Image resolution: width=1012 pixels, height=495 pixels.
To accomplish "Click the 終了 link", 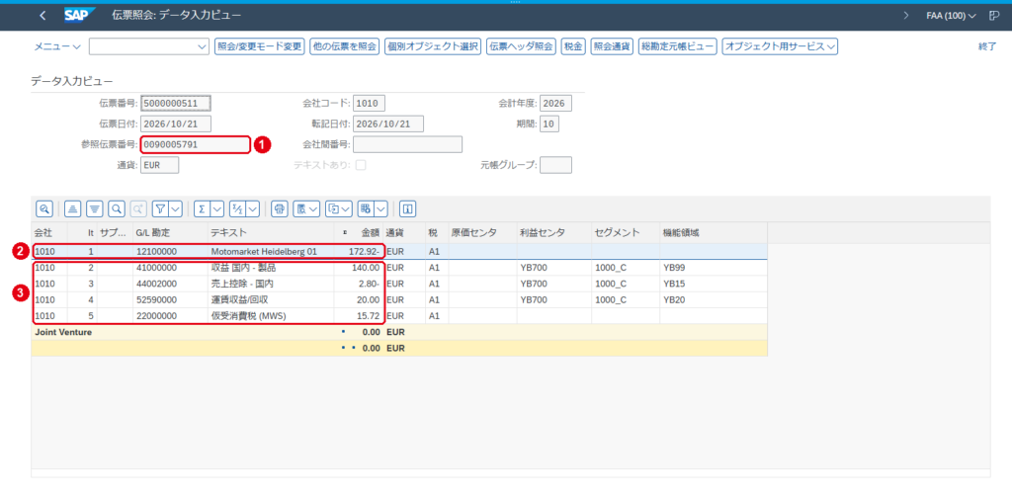I will tap(987, 46).
